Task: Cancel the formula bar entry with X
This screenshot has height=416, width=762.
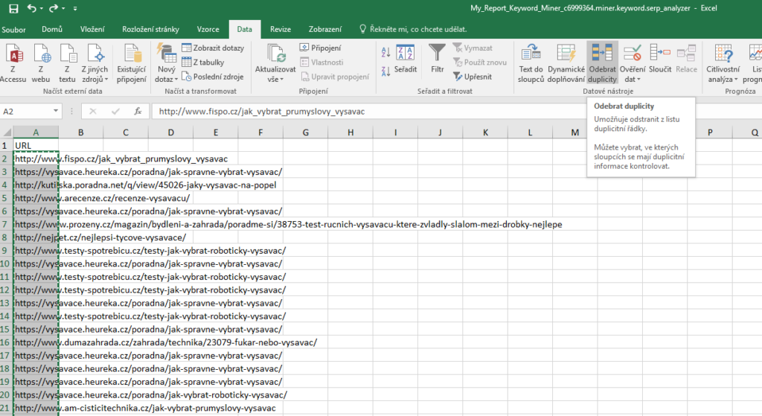Action: (93, 112)
